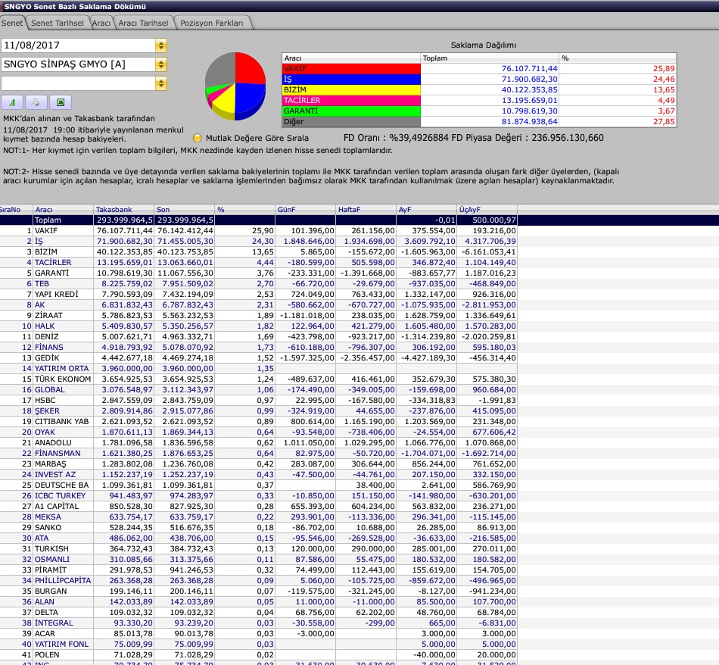Click the custody distribution pie chart
Viewport: 719px width, 665px height.
click(x=235, y=86)
